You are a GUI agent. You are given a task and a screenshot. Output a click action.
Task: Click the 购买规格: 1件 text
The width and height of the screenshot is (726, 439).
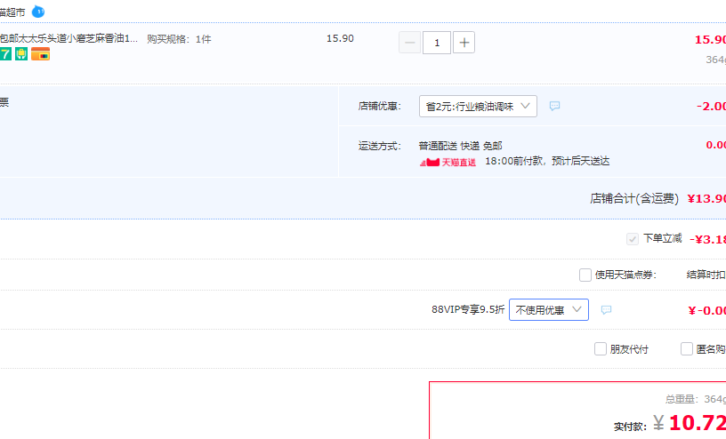point(179,39)
